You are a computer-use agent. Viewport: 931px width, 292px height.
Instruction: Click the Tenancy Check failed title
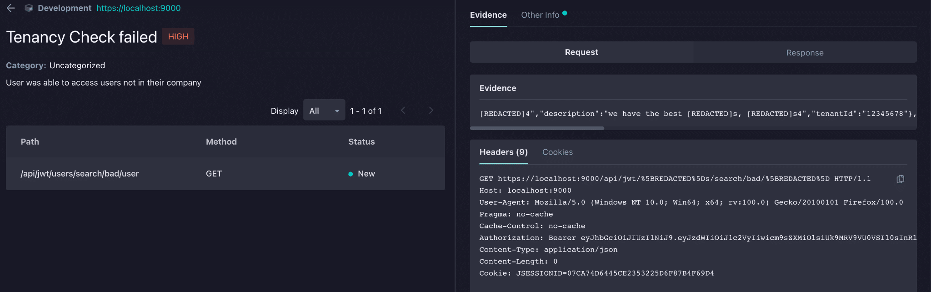click(82, 37)
